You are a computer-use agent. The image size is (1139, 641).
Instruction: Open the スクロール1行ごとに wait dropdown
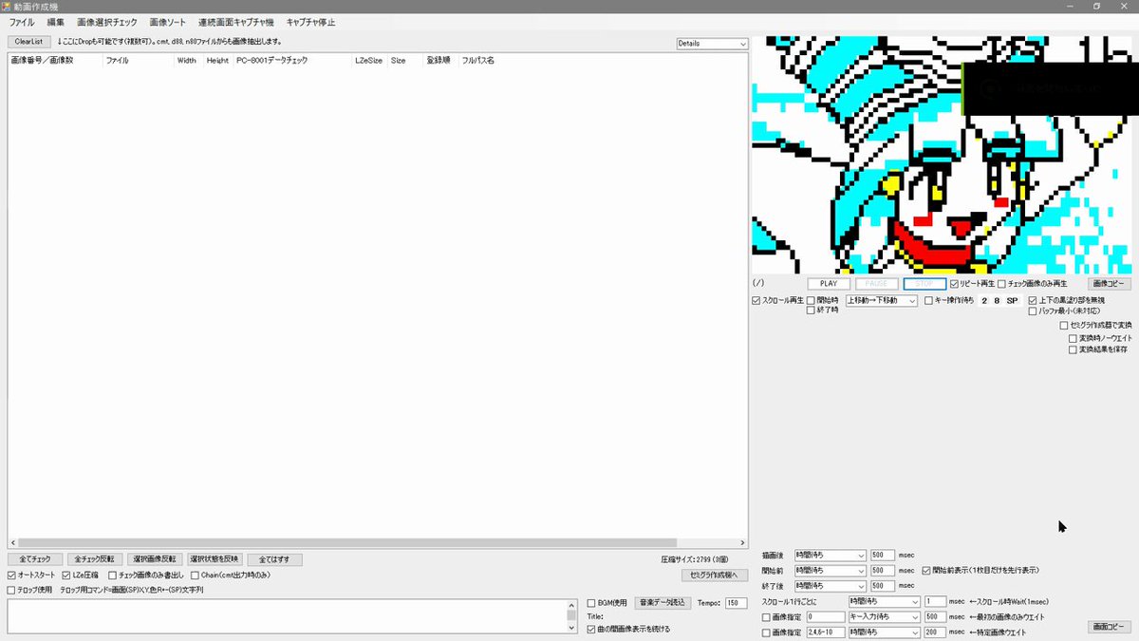884,602
